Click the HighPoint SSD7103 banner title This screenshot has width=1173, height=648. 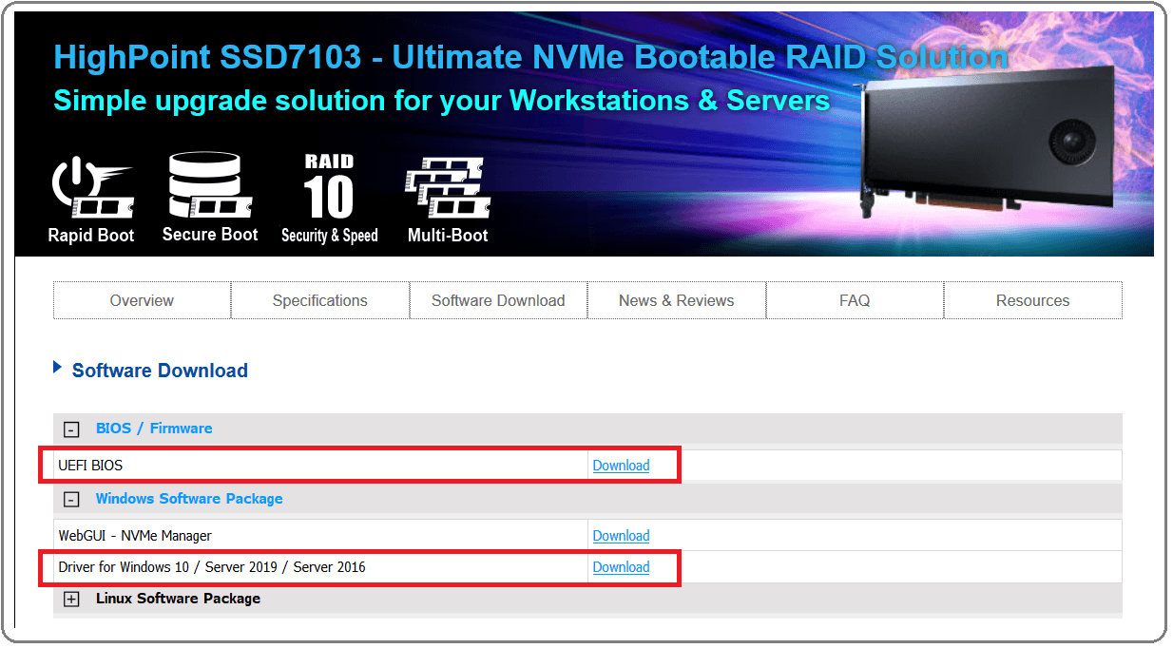[x=530, y=57]
